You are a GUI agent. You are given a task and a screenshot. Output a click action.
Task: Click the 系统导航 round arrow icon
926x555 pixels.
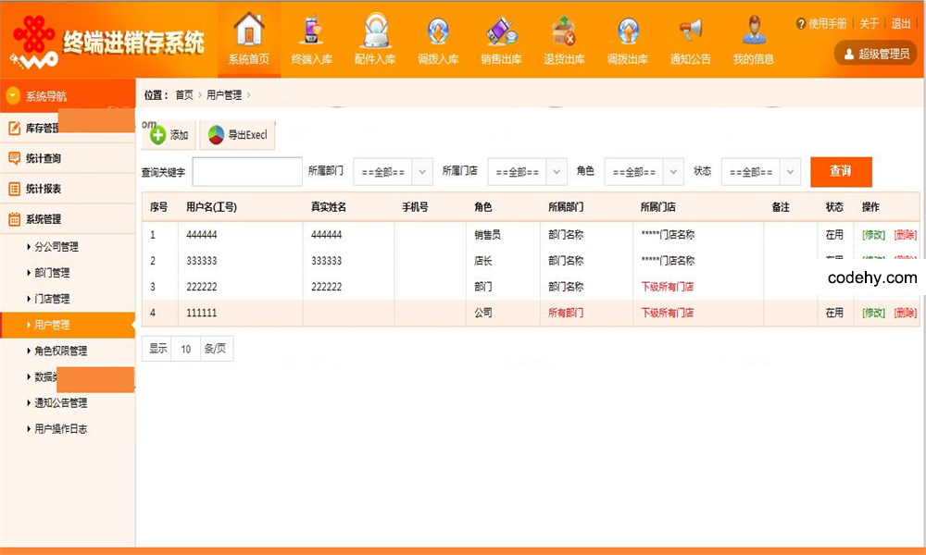(x=13, y=95)
